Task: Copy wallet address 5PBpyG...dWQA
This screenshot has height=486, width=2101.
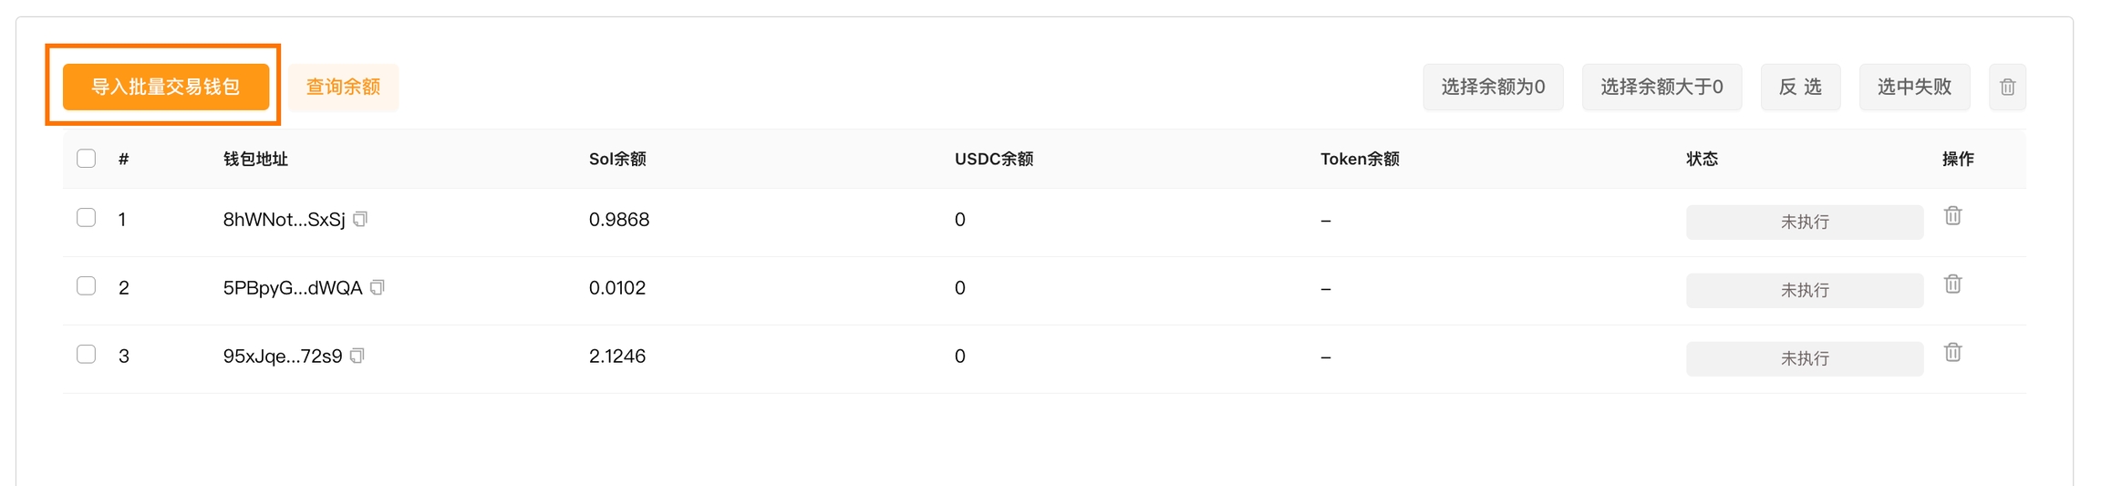Action: click(378, 287)
